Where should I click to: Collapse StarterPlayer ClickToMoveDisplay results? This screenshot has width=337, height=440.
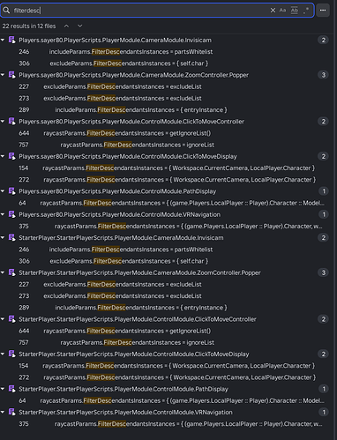tap(3, 354)
